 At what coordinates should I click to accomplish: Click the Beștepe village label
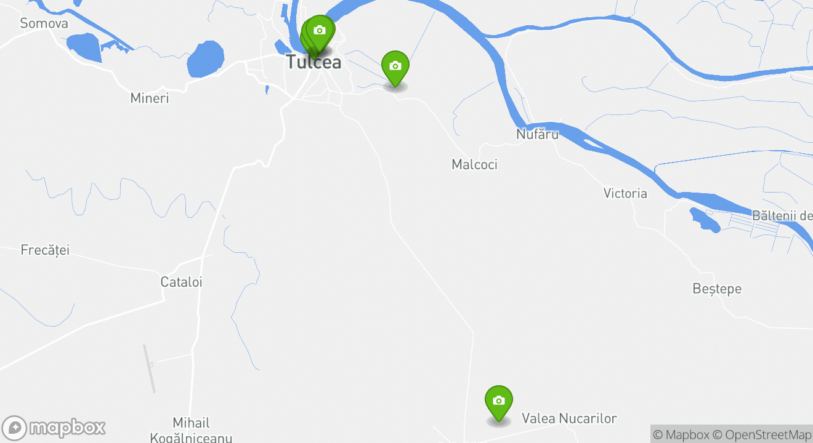pyautogui.click(x=717, y=289)
